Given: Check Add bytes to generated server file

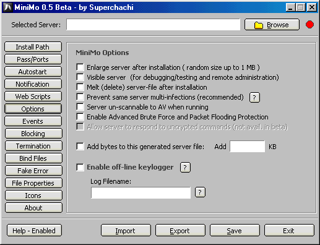Looking at the screenshot, I should pyautogui.click(x=80, y=146).
